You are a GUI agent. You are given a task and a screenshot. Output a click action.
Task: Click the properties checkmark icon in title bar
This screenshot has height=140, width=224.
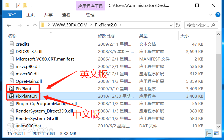[x=18, y=6]
